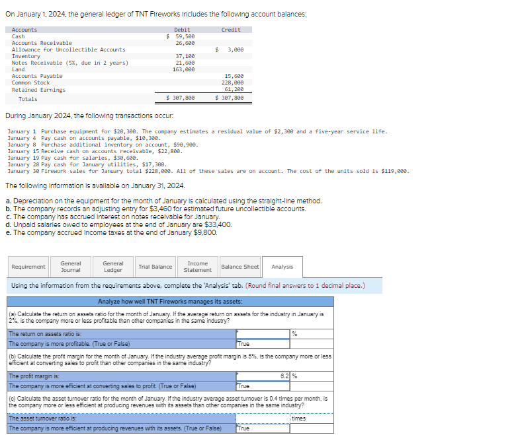The image size is (520, 435).
Task: Open the 'producing revenues with its assets' True/False dropdown
Action: [263, 428]
